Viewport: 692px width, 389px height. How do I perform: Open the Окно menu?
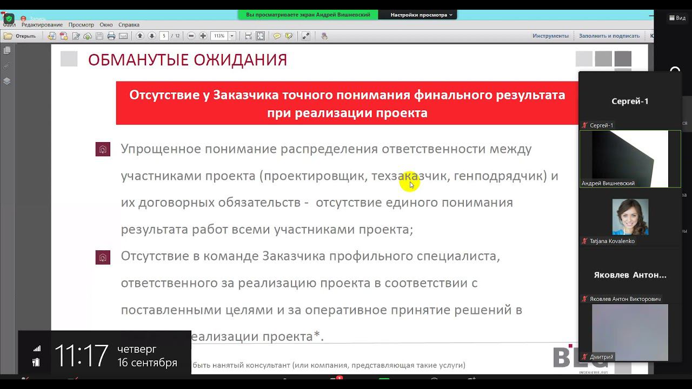[106, 25]
